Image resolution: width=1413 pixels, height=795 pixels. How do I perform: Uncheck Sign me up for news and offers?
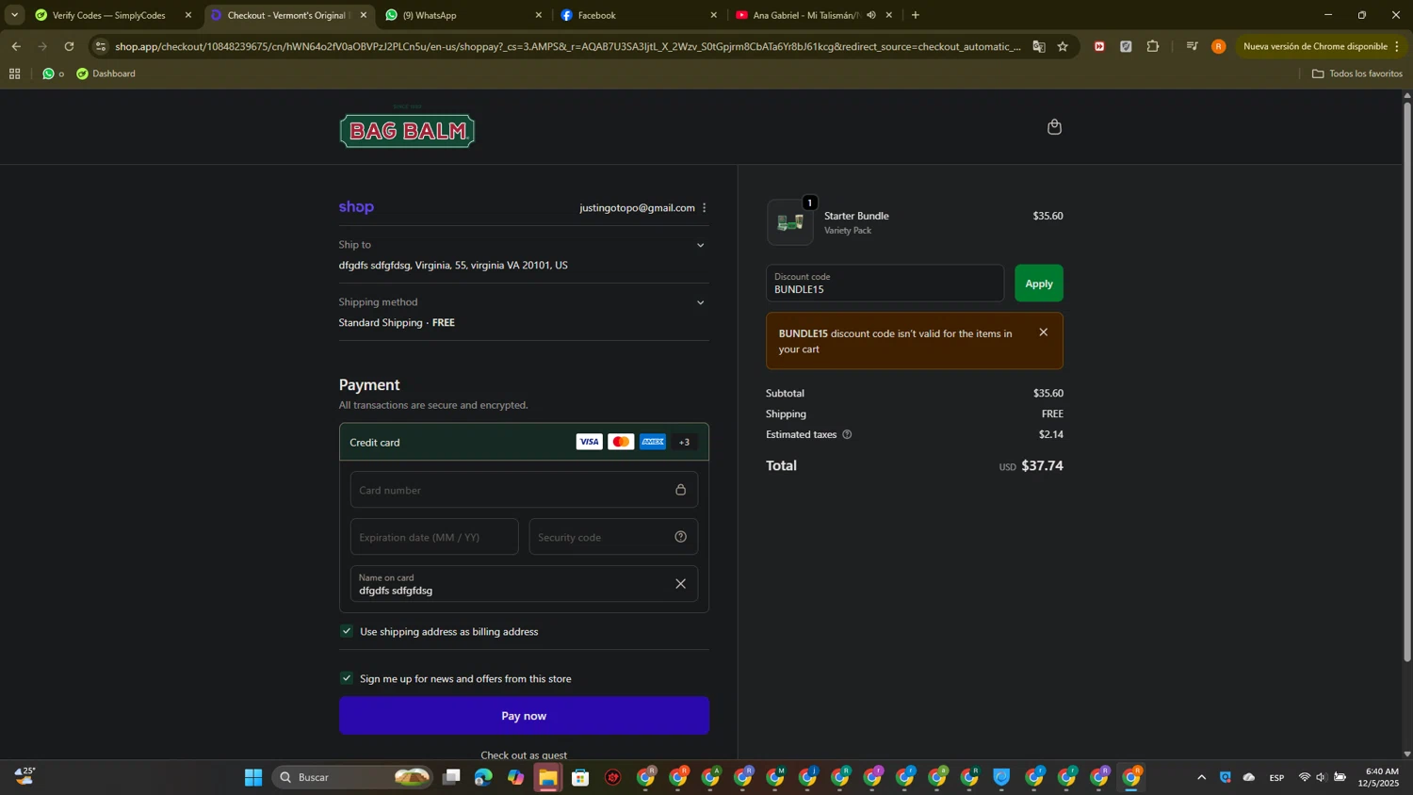pos(347,678)
